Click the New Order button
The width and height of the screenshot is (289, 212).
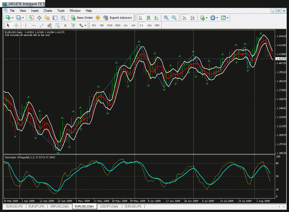(82, 18)
